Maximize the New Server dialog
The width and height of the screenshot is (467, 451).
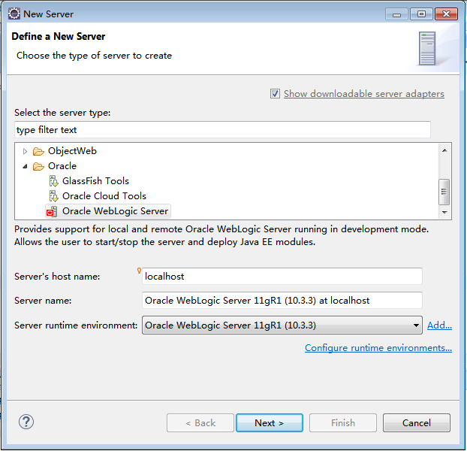[421, 14]
